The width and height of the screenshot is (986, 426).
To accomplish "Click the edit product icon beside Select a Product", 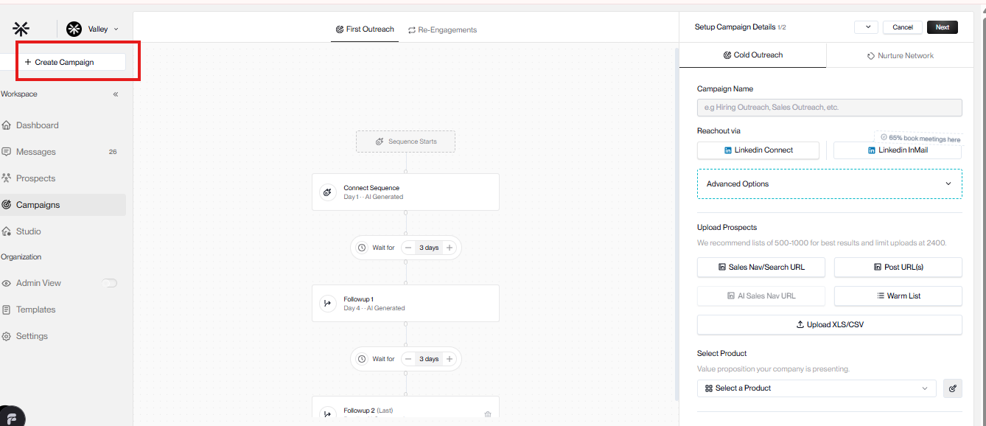I will (953, 388).
